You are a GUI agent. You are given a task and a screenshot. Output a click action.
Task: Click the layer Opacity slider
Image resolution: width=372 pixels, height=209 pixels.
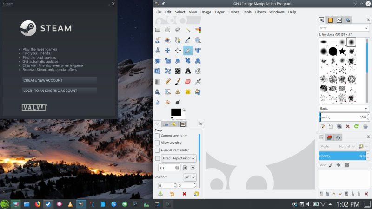click(x=343, y=156)
